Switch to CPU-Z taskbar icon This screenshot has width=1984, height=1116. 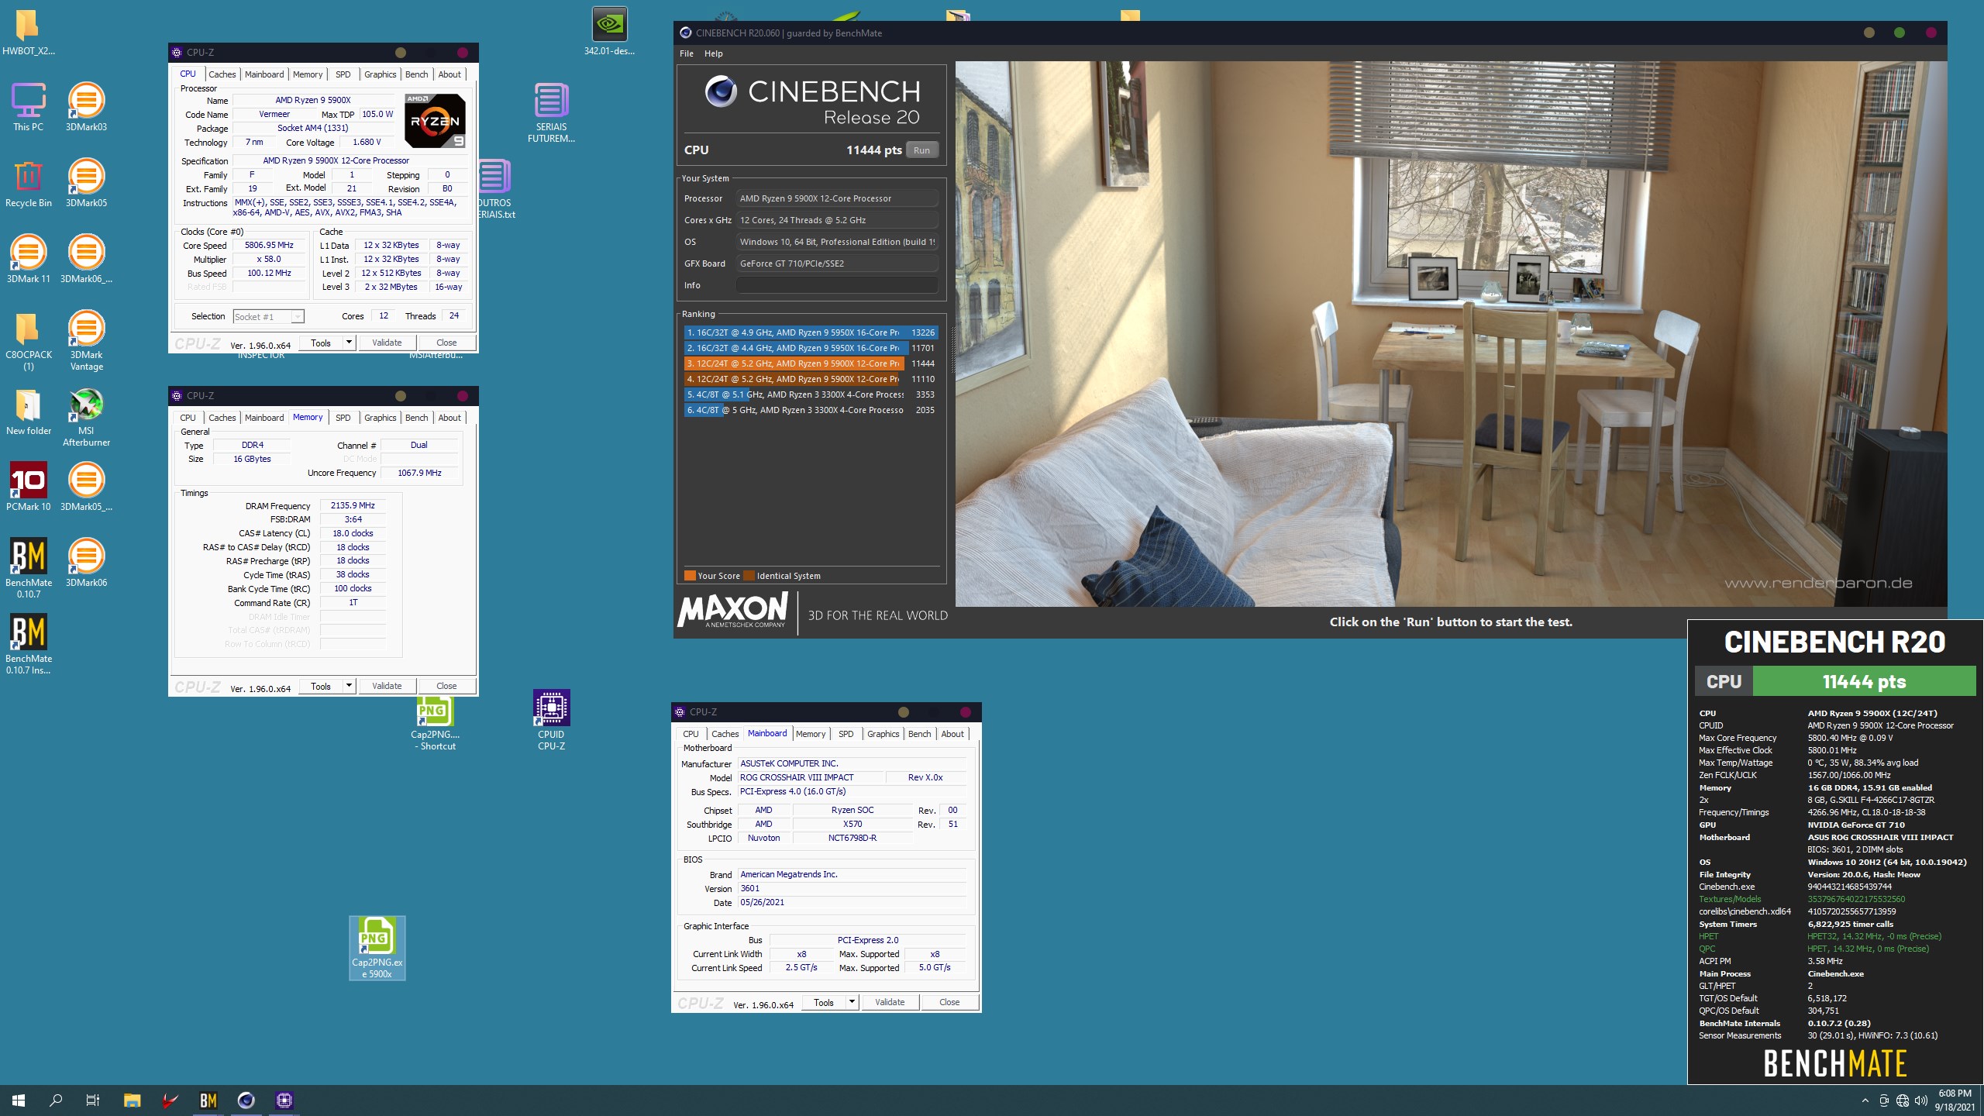click(284, 1100)
